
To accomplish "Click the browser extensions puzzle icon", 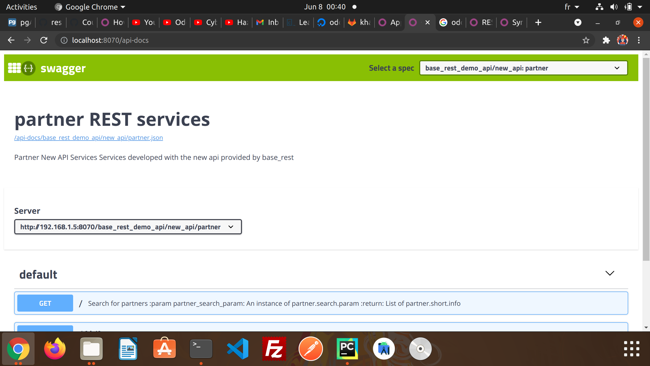I will (x=606, y=40).
